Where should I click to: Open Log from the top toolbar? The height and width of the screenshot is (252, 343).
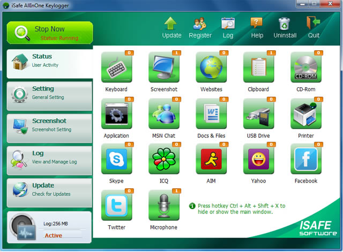228,27
